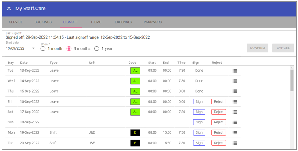
Task: Open details list icon for Tue 20-Sep-2022 shift
Action: pos(235,143)
